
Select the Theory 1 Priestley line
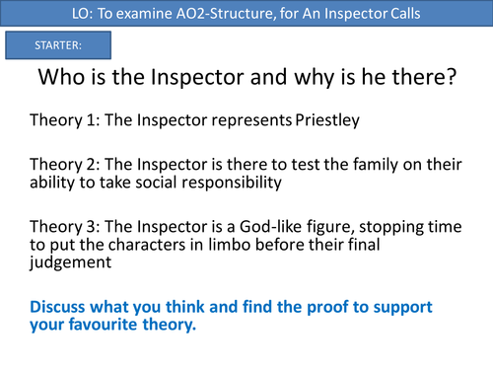tap(194, 120)
